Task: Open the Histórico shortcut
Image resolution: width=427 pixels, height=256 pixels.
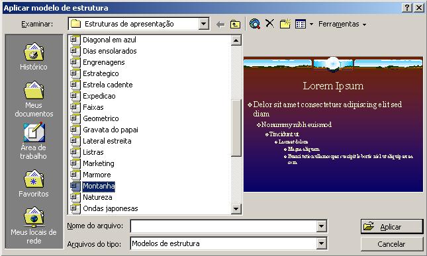Action: (x=34, y=57)
